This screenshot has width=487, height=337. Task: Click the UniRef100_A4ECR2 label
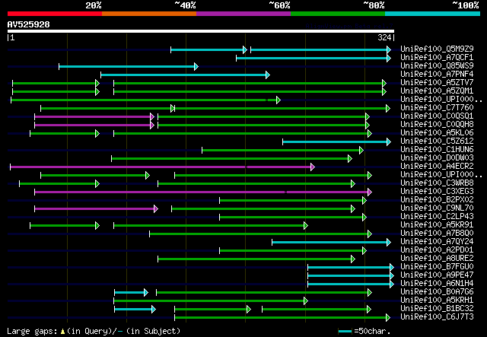[437, 167]
